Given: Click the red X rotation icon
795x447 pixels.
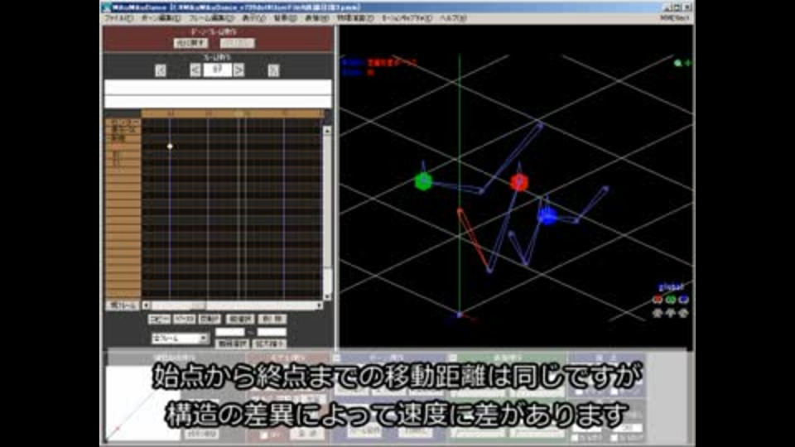Looking at the screenshot, I should [x=658, y=300].
